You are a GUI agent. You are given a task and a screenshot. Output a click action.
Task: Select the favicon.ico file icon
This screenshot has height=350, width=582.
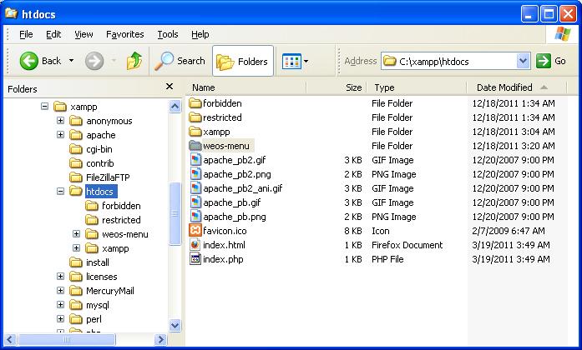[195, 231]
